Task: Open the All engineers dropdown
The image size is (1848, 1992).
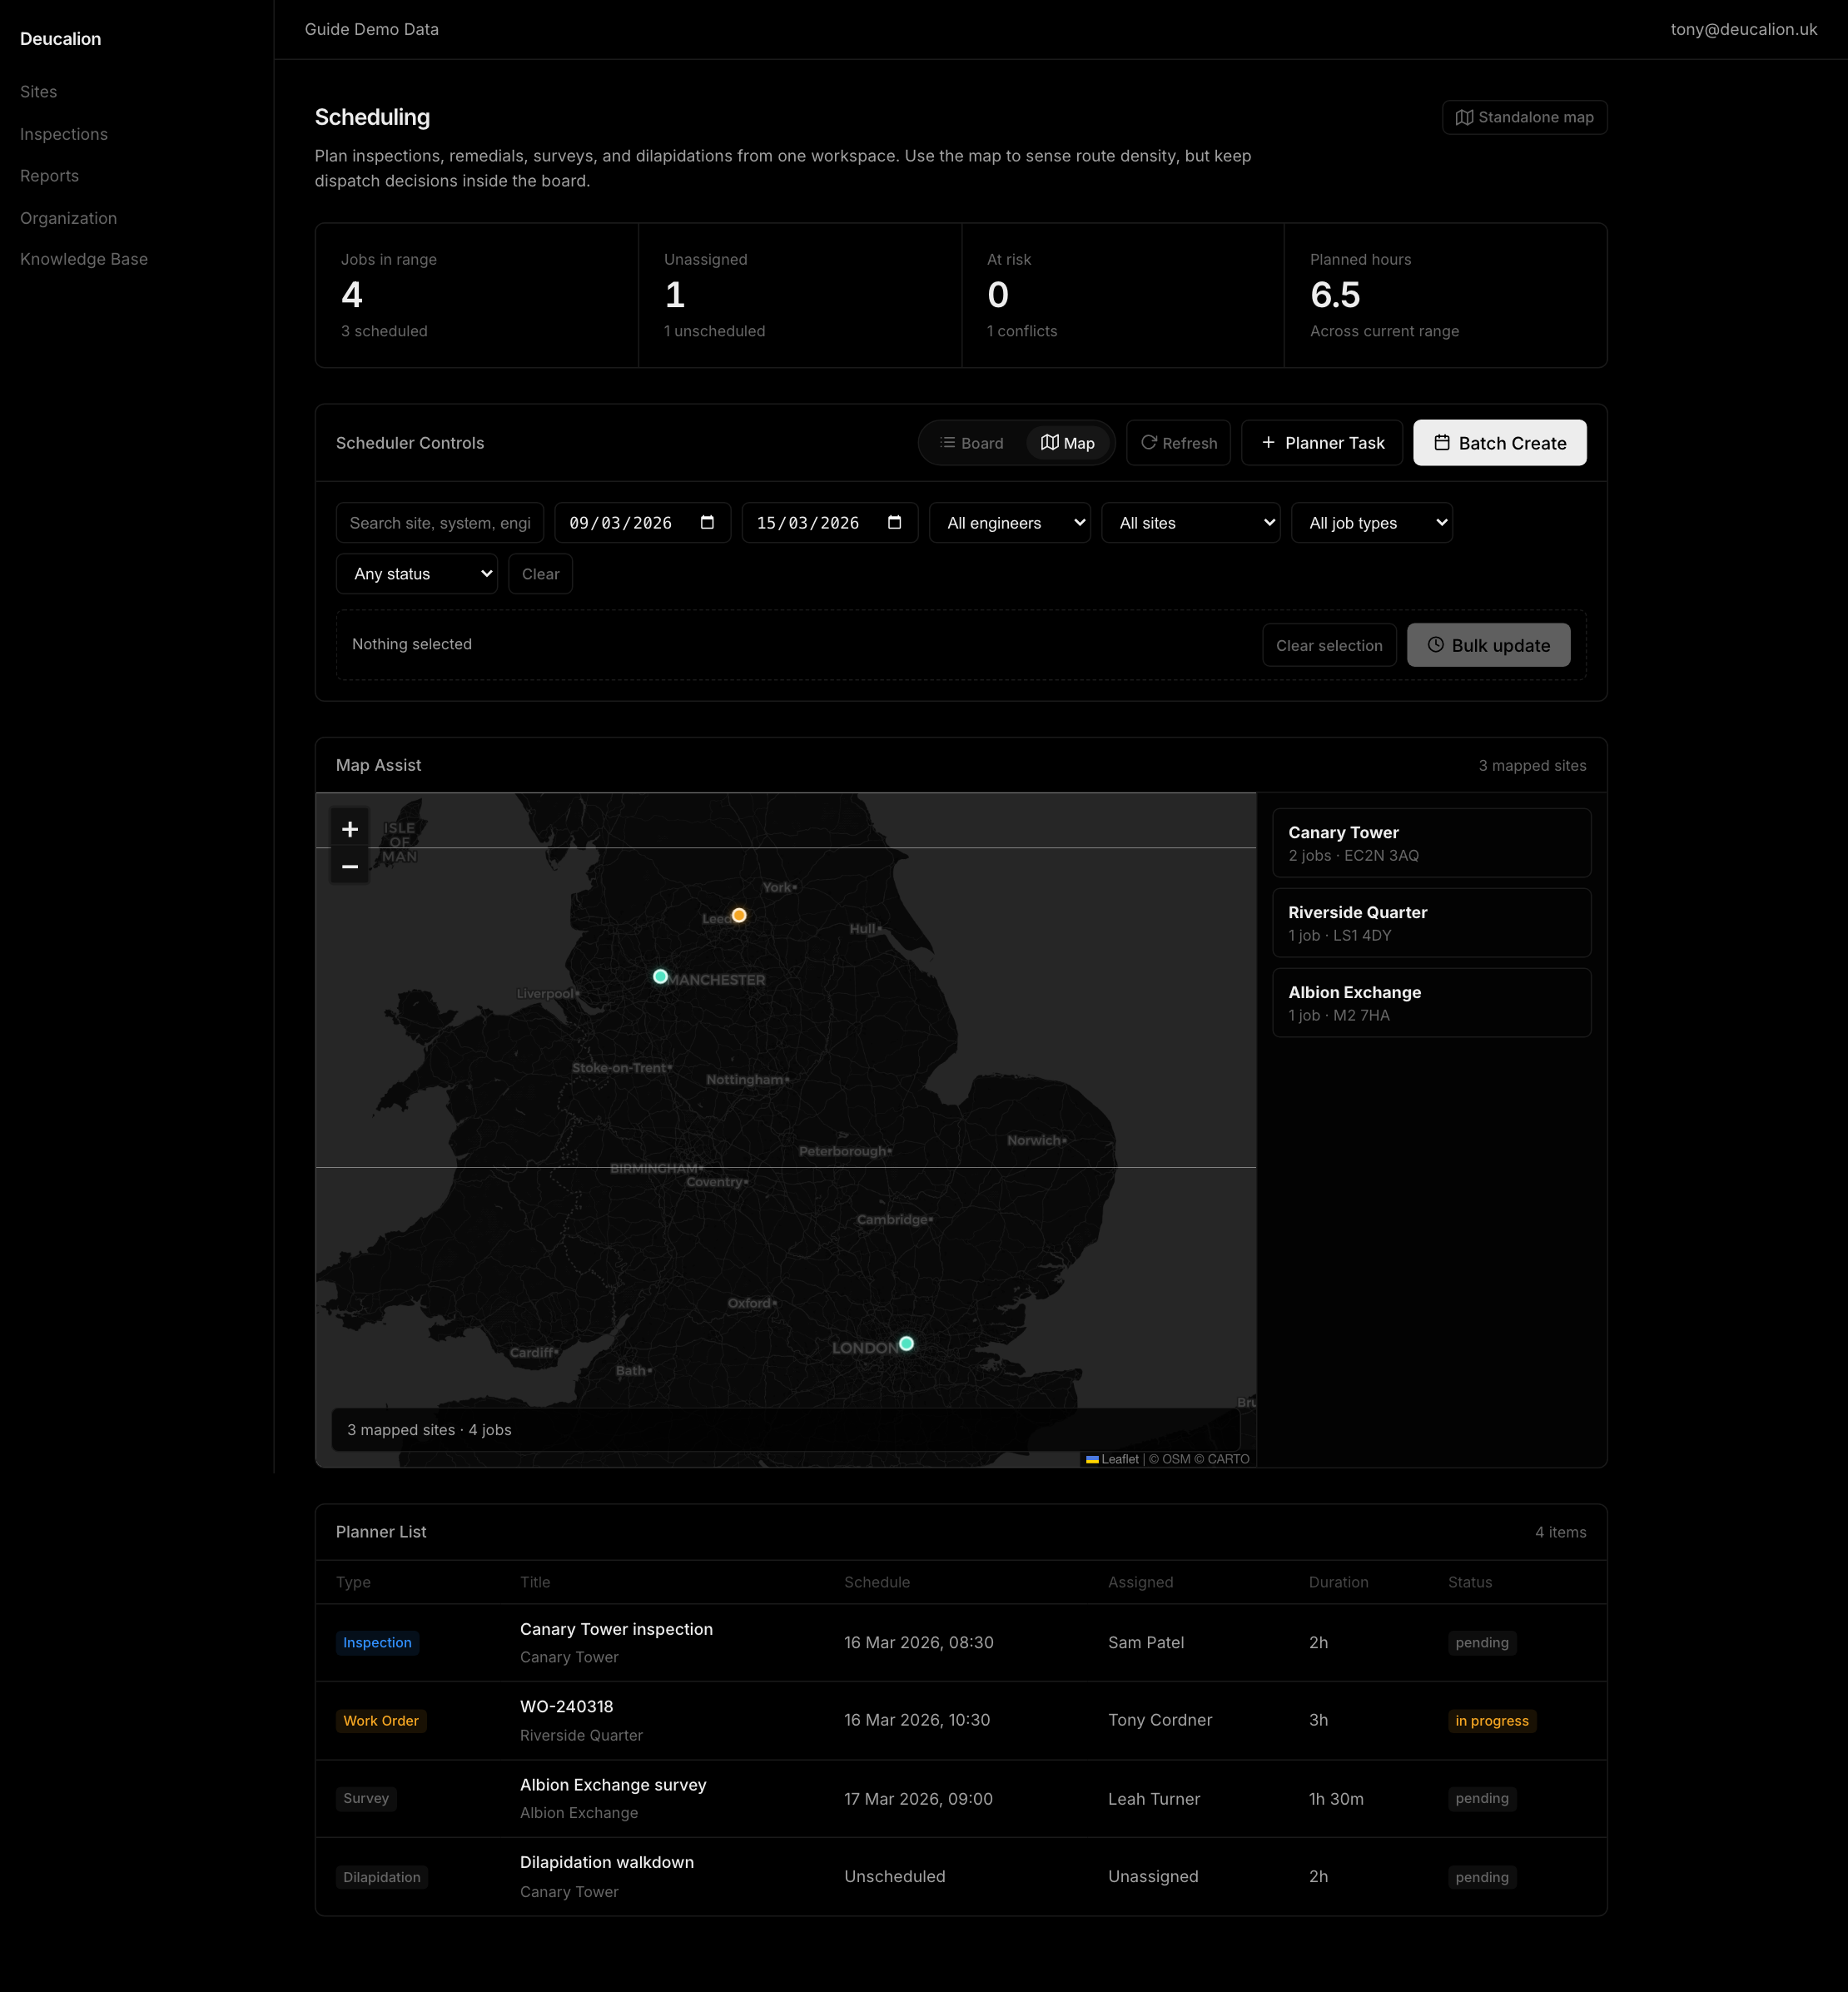Action: pos(1009,522)
